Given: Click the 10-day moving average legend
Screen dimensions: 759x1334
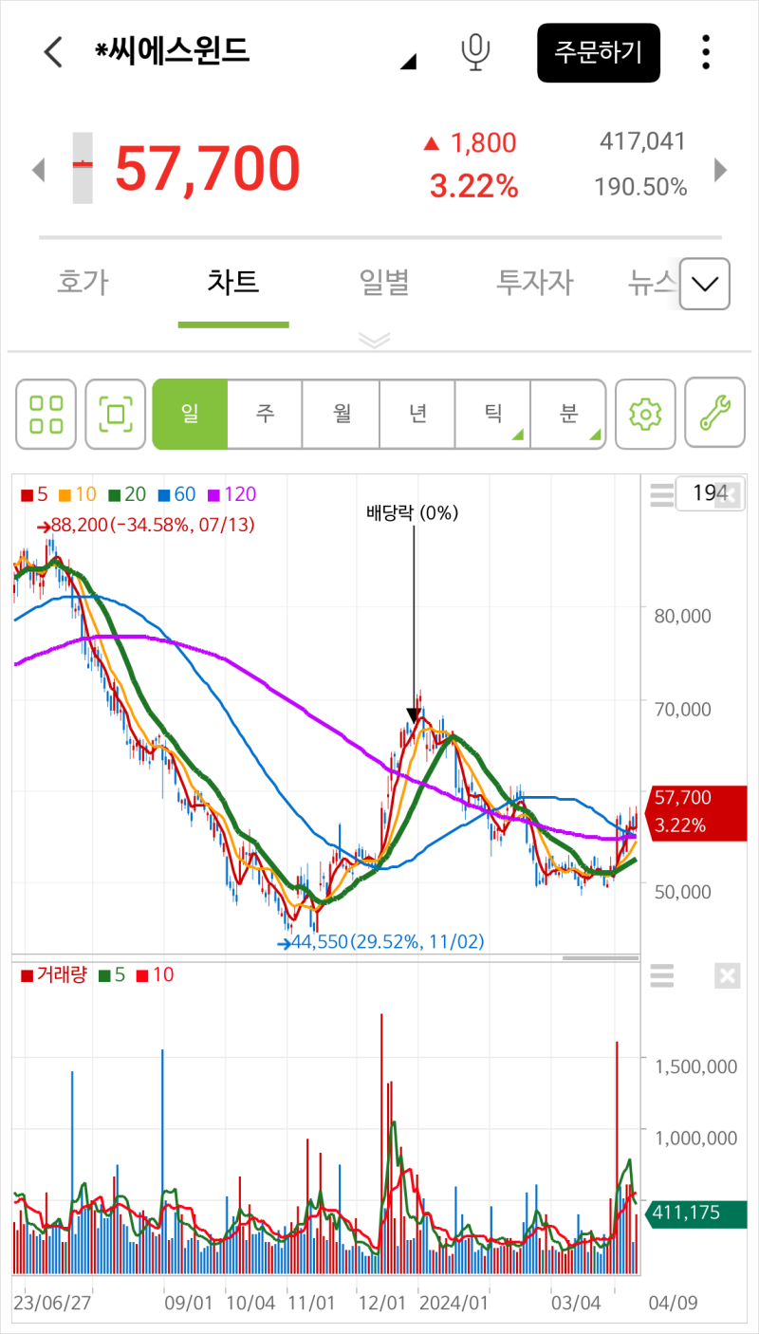Looking at the screenshot, I should (x=78, y=494).
